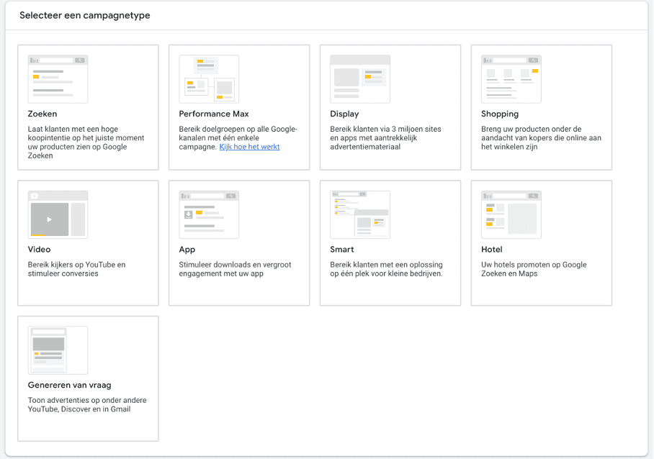Click 'Stimuleer downloads en vergroot engagement' text
The height and width of the screenshot is (459, 654).
point(235,269)
